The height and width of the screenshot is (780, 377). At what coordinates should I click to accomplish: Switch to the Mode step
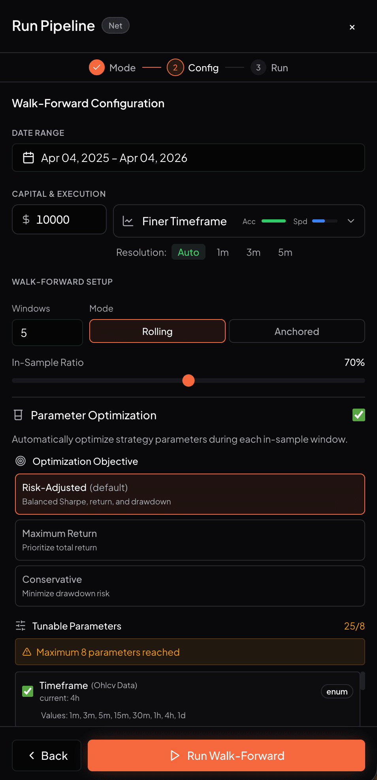click(112, 67)
